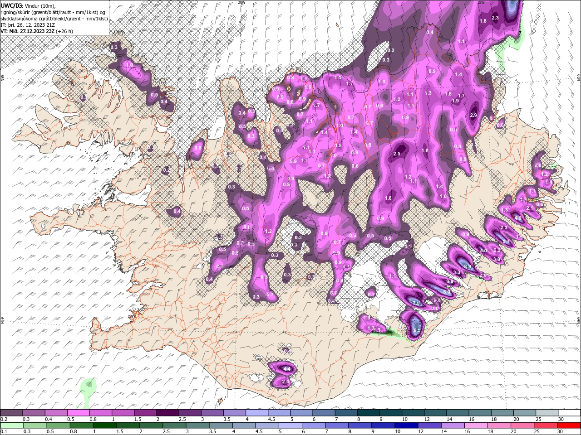Click the 7.8 snowfall value on the map
The image size is (581, 435).
tap(416, 302)
